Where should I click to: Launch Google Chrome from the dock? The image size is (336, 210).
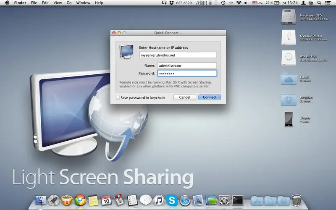click(x=80, y=200)
